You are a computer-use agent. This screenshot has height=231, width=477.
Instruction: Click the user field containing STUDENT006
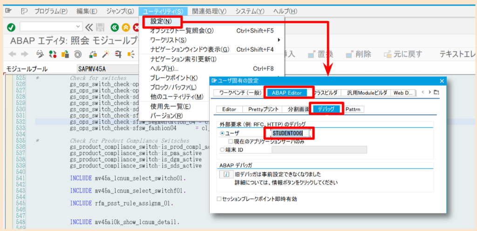(291, 134)
